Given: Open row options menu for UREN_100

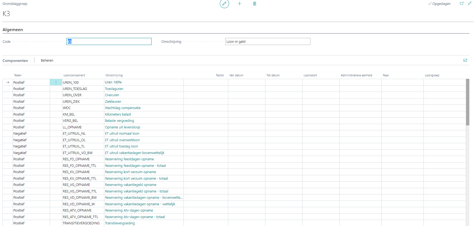Looking at the screenshot, I should (x=56, y=82).
